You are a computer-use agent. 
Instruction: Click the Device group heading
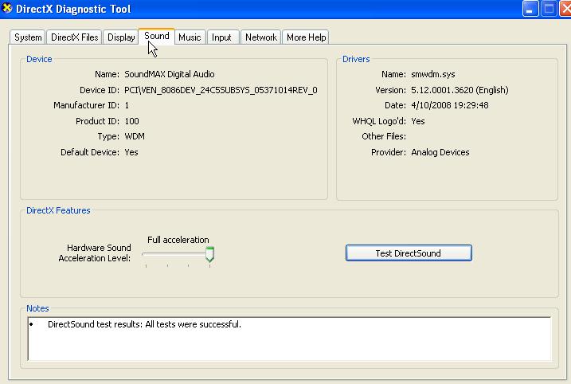39,59
